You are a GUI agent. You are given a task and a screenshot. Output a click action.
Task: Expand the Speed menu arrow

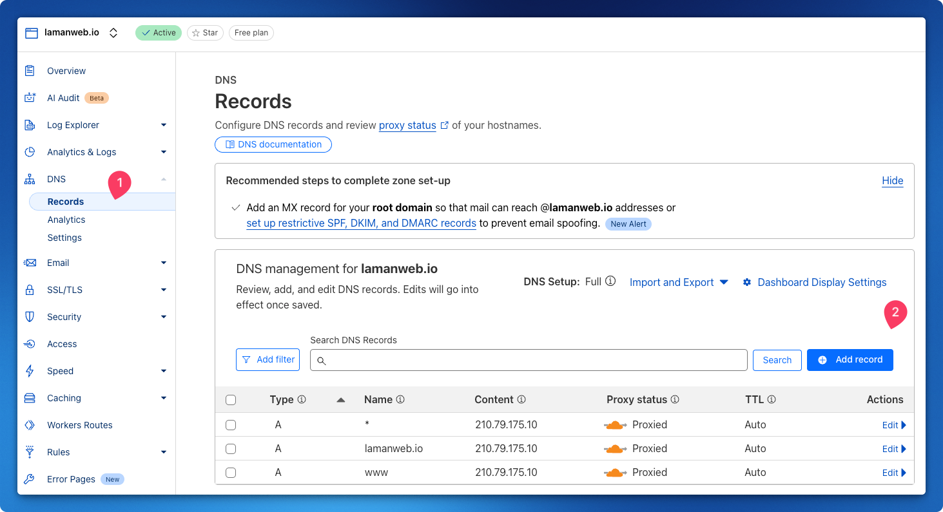pyautogui.click(x=164, y=371)
